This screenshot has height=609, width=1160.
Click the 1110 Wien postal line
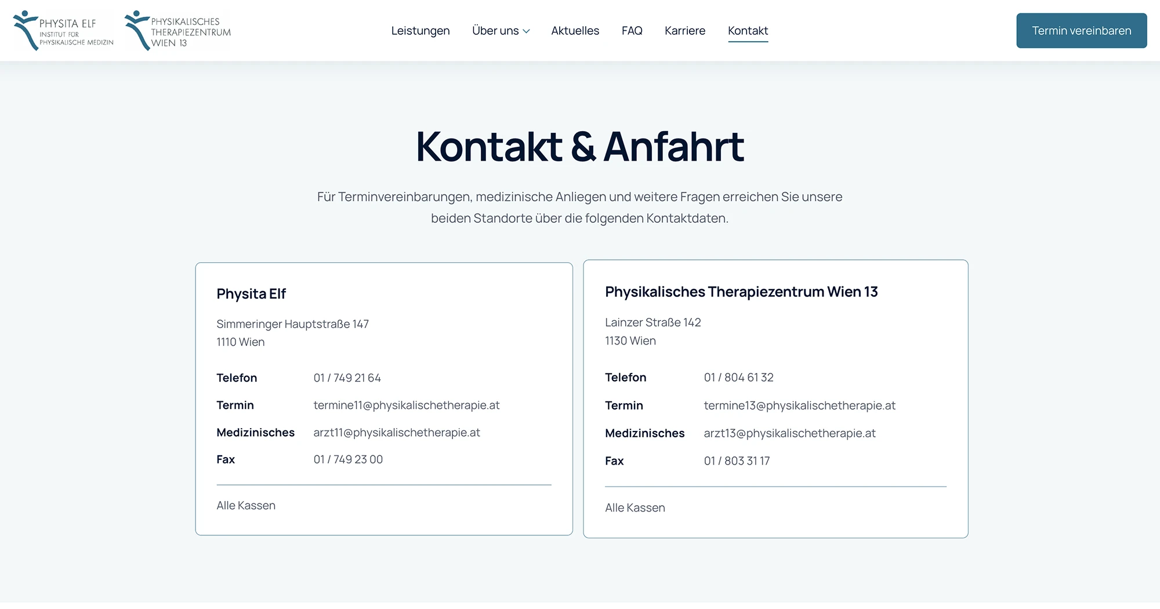click(241, 342)
